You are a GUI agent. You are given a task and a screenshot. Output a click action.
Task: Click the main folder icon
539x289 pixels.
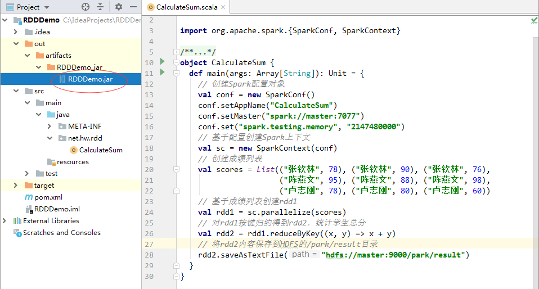pos(40,102)
